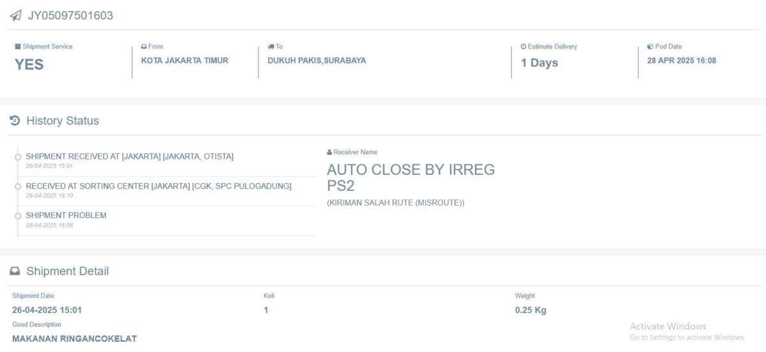This screenshot has width=766, height=352.
Task: Click the Shipment Service box icon
Action: tap(18, 47)
